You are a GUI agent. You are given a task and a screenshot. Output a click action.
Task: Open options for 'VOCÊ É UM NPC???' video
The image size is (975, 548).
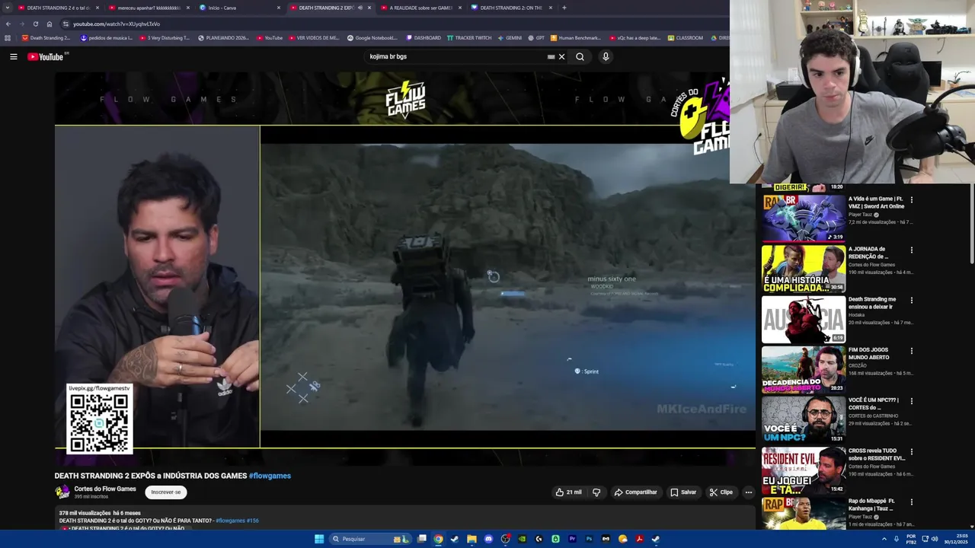click(x=911, y=401)
